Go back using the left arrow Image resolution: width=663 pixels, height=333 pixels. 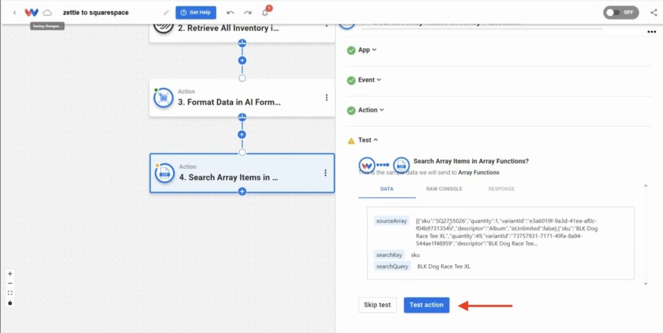point(14,13)
